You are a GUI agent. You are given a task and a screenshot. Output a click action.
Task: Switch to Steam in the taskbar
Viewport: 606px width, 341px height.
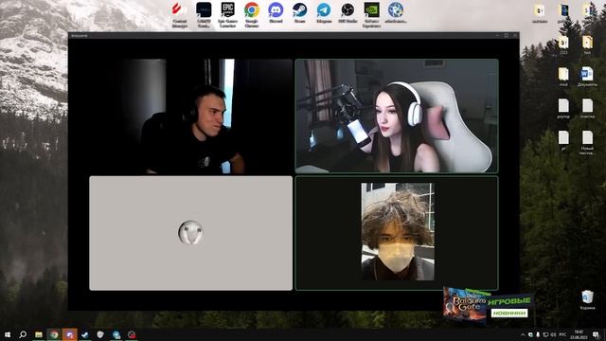coord(85,334)
